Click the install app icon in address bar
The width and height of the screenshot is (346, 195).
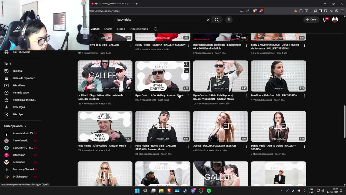click(x=242, y=11)
